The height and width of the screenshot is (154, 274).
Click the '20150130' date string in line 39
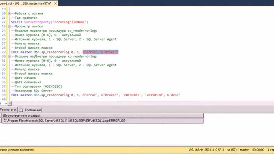tap(154, 95)
